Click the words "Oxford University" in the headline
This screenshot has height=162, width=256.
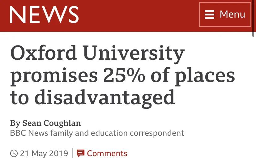(x=97, y=53)
